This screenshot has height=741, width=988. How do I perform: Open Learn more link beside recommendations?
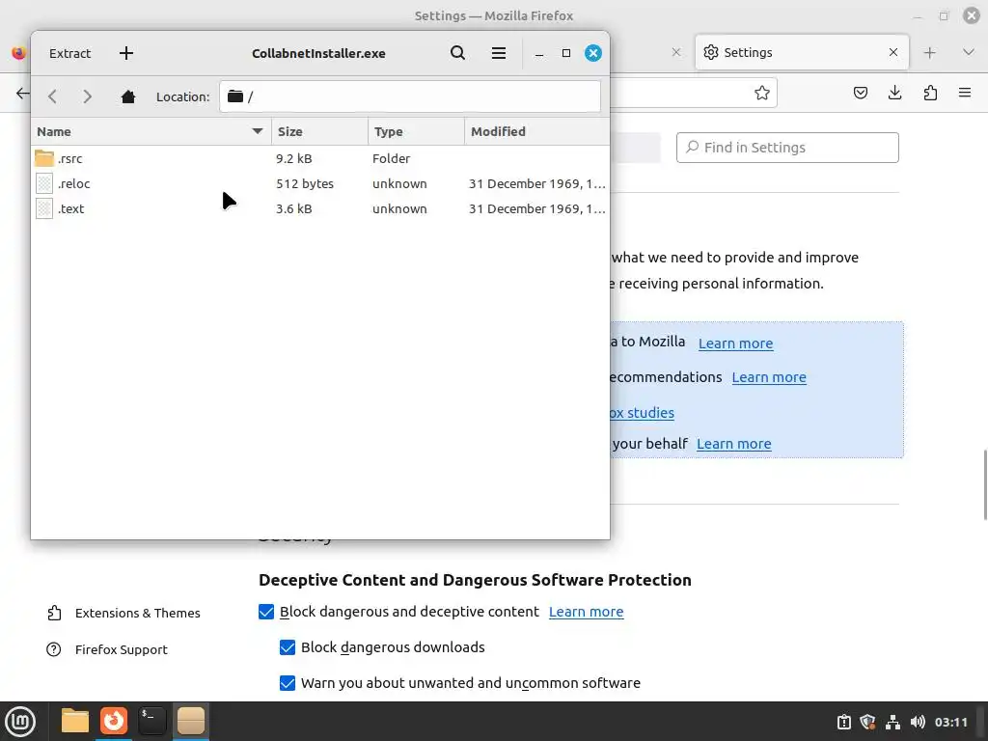click(x=769, y=377)
